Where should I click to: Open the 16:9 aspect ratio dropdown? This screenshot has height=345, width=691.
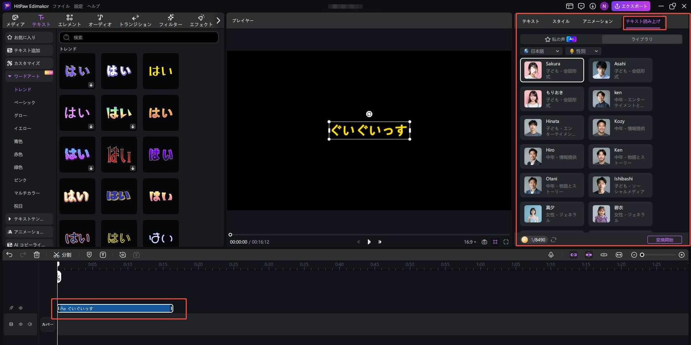click(469, 242)
